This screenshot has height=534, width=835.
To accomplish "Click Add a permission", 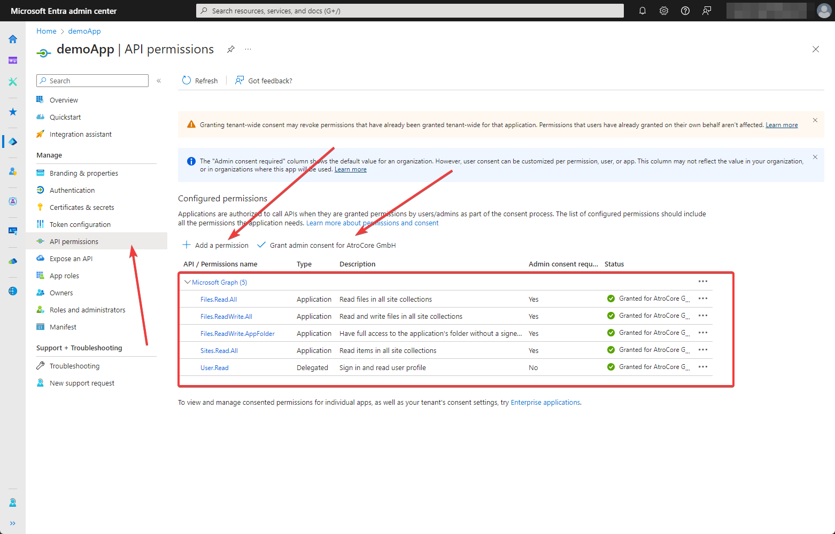I will pyautogui.click(x=216, y=245).
